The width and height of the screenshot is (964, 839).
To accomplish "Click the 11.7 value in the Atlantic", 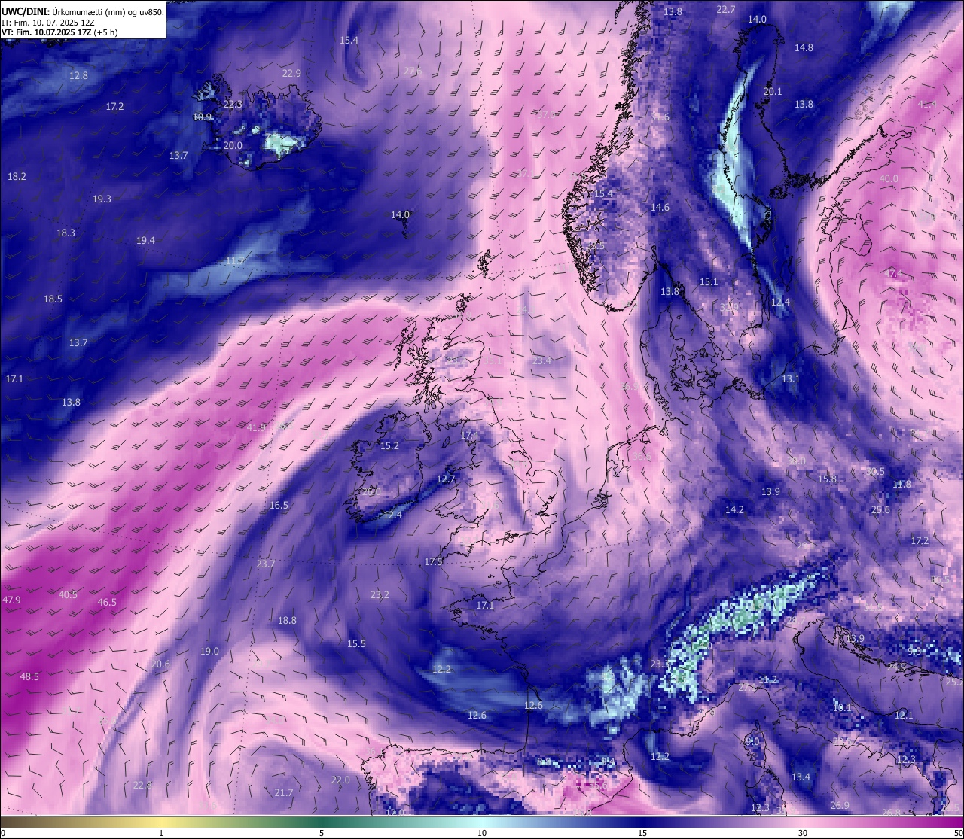I will tap(234, 262).
